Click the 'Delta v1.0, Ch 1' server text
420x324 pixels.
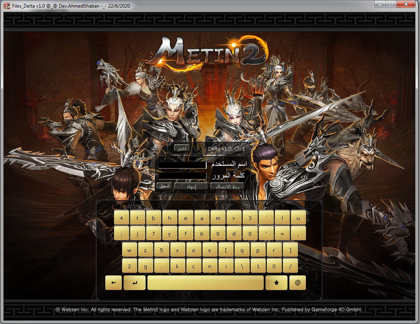pyautogui.click(x=226, y=149)
